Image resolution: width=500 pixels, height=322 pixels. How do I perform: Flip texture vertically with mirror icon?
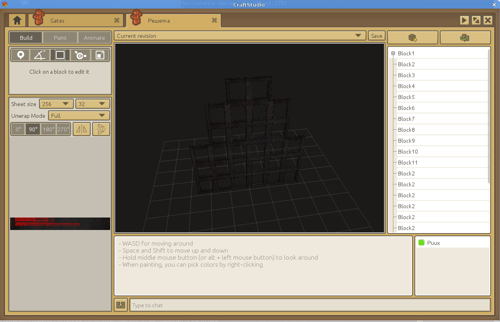(x=101, y=129)
